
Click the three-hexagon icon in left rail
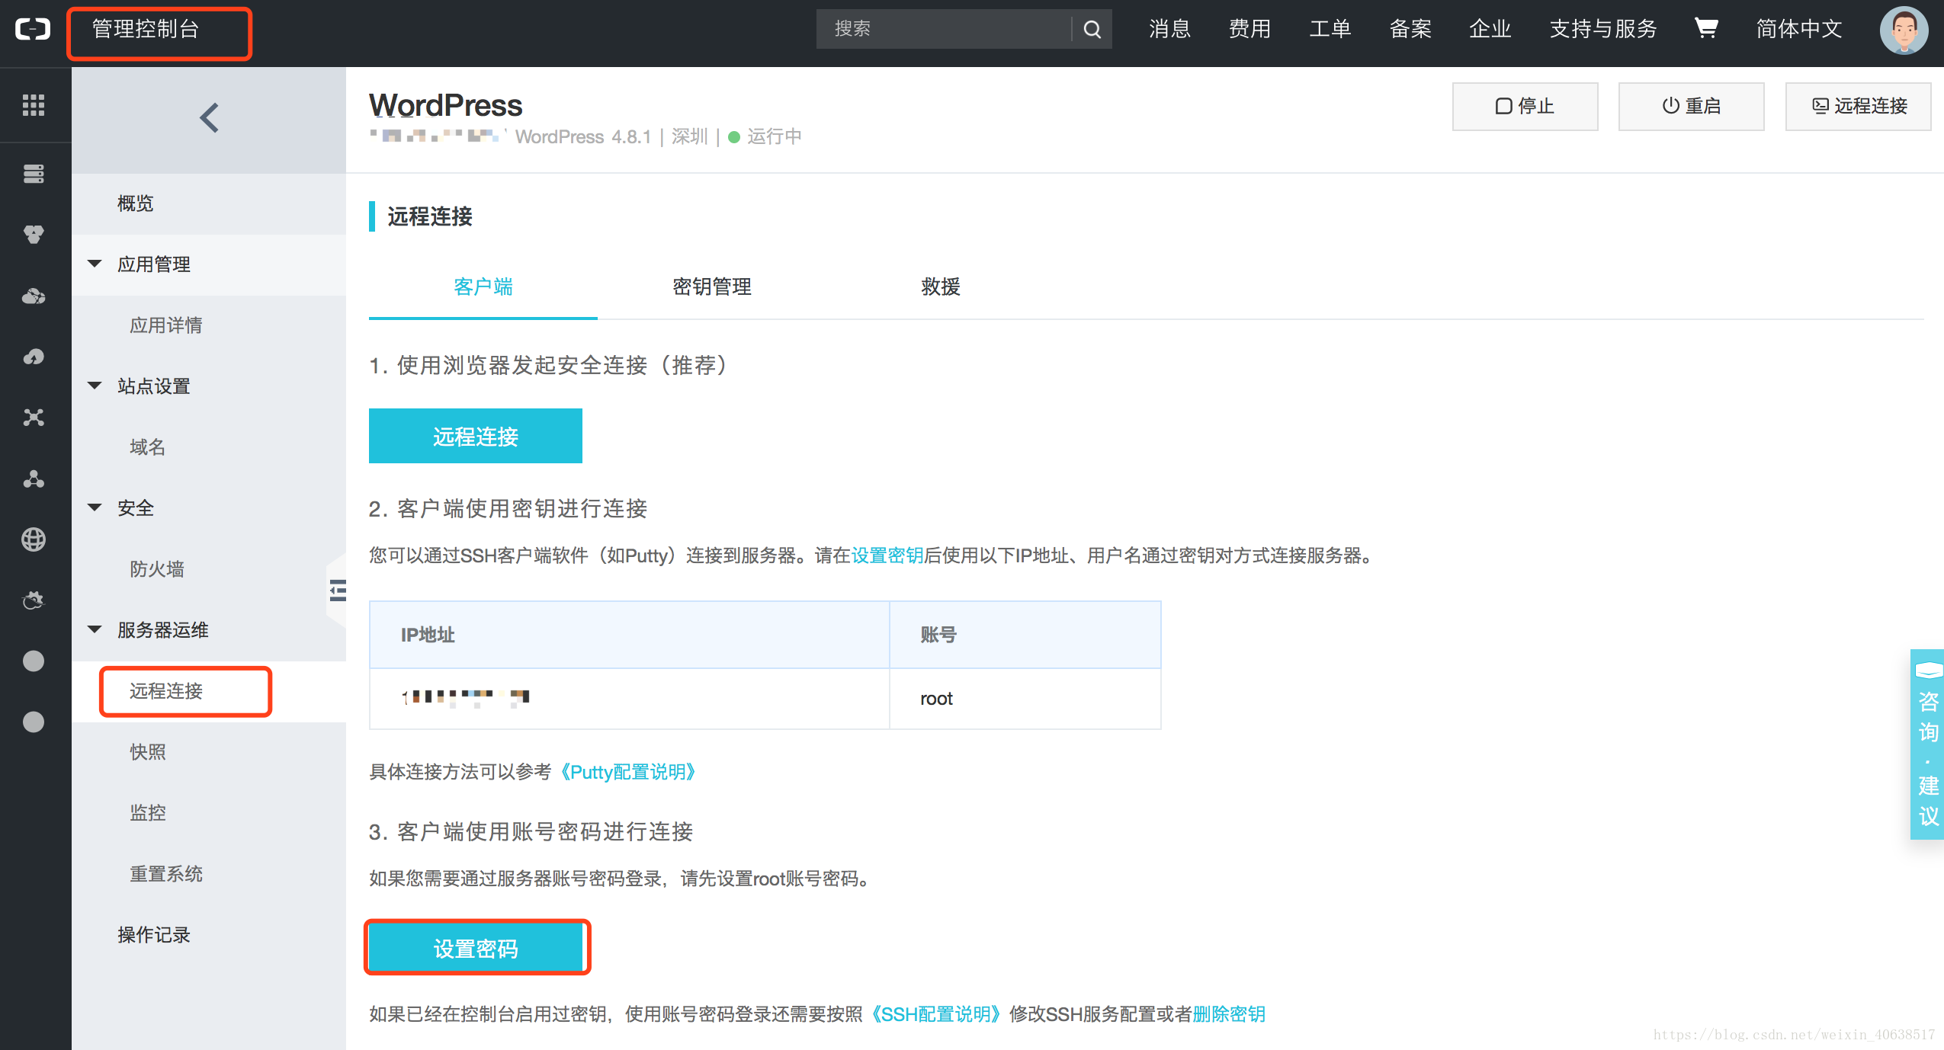(x=34, y=235)
